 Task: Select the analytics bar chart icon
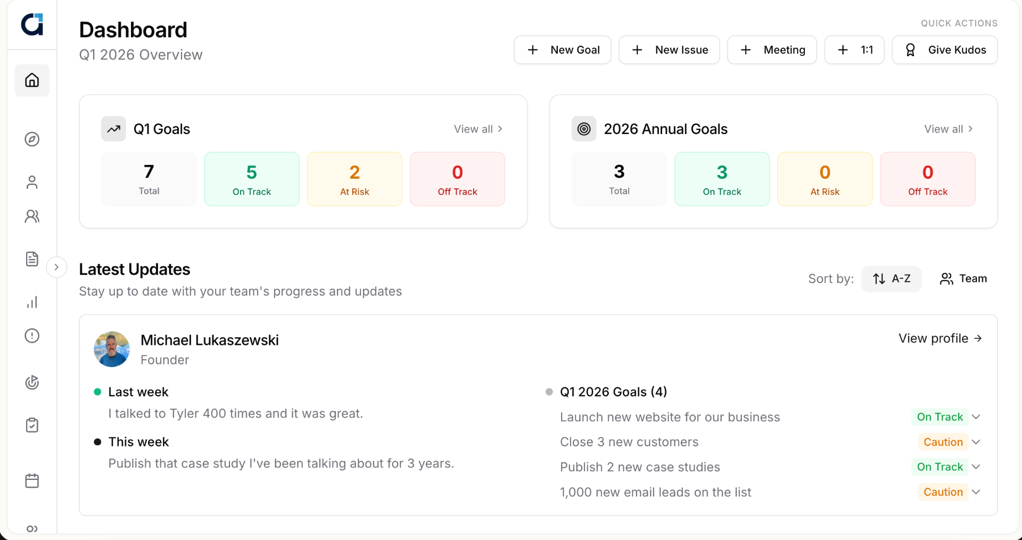pyautogui.click(x=32, y=302)
